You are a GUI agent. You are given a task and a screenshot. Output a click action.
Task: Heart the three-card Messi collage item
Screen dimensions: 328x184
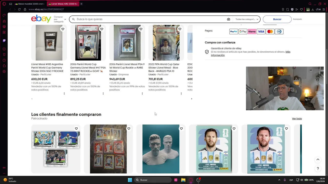click(x=76, y=129)
